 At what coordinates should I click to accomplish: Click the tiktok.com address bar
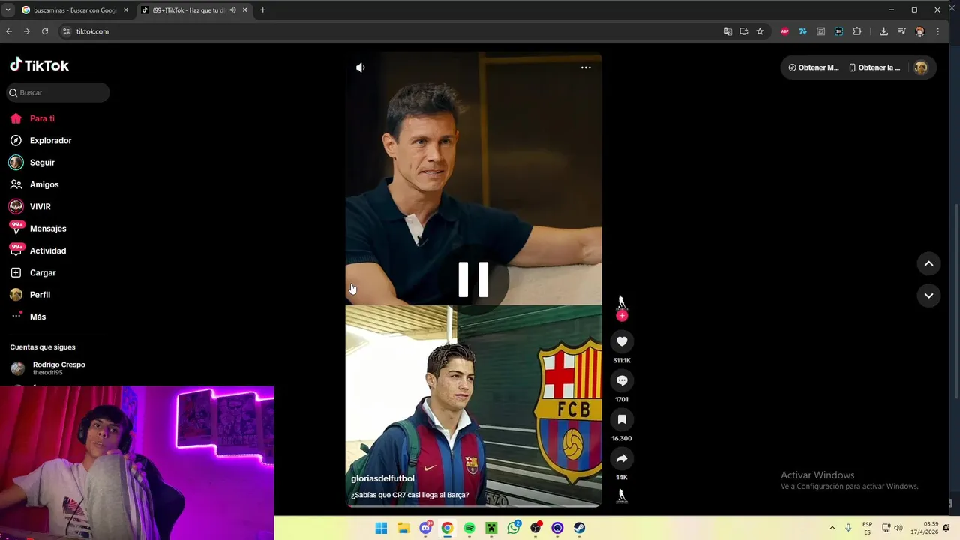[x=390, y=31]
